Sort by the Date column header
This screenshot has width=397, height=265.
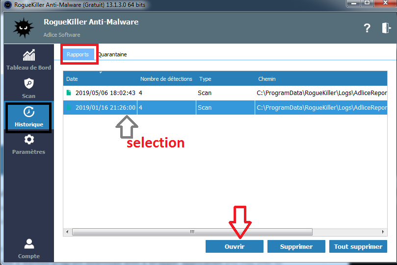(72, 79)
